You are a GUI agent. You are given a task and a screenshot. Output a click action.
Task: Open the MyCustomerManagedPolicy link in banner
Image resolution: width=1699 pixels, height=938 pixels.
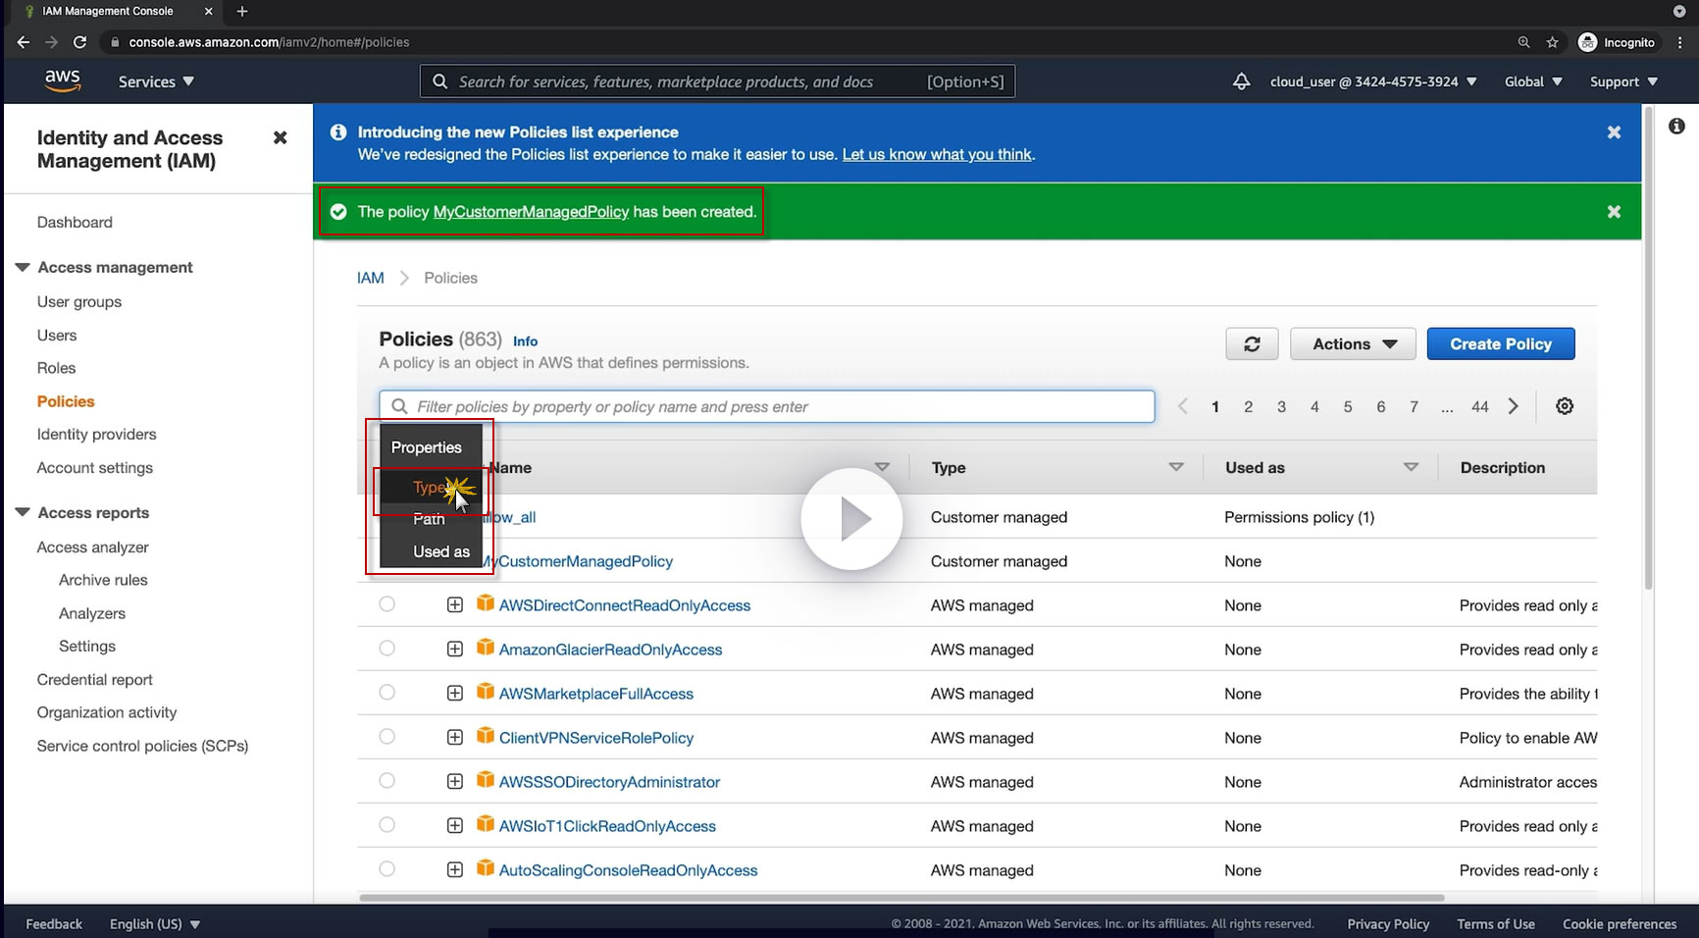click(x=531, y=212)
